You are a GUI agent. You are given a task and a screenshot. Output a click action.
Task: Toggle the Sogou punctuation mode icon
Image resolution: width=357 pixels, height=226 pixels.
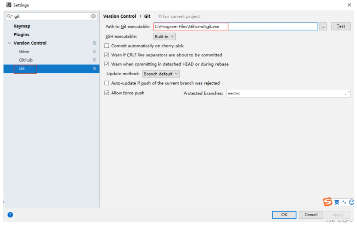tap(344, 202)
